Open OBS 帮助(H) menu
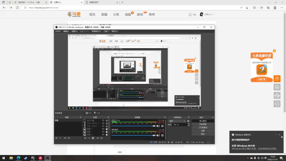This screenshot has height=161, width=286. pyautogui.click(x=114, y=31)
